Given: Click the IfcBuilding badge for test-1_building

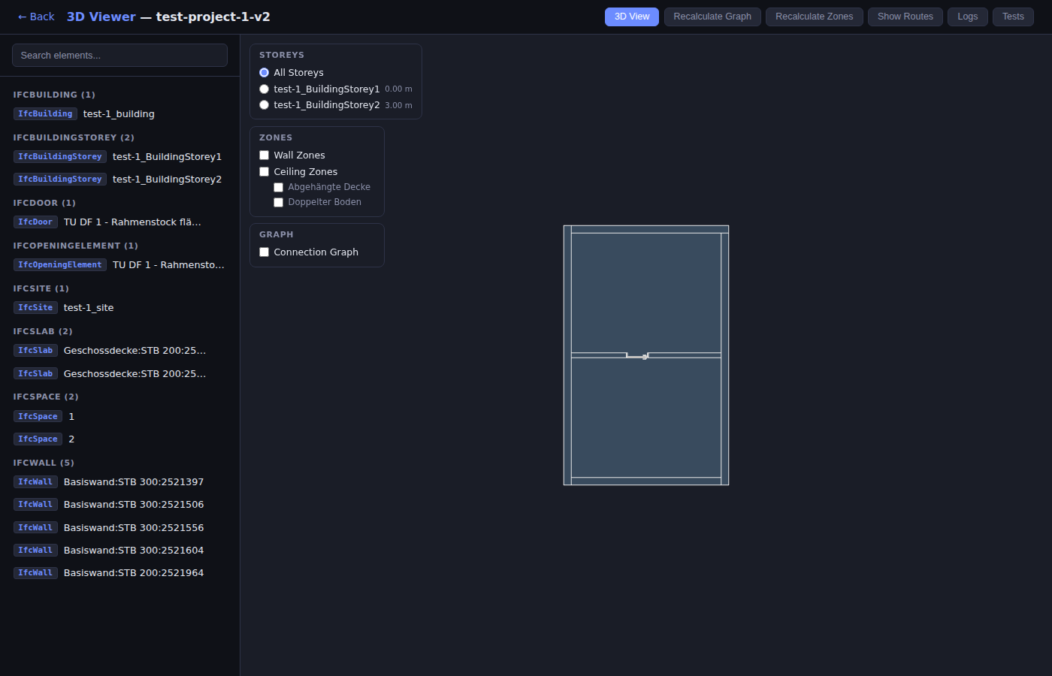Looking at the screenshot, I should [45, 113].
